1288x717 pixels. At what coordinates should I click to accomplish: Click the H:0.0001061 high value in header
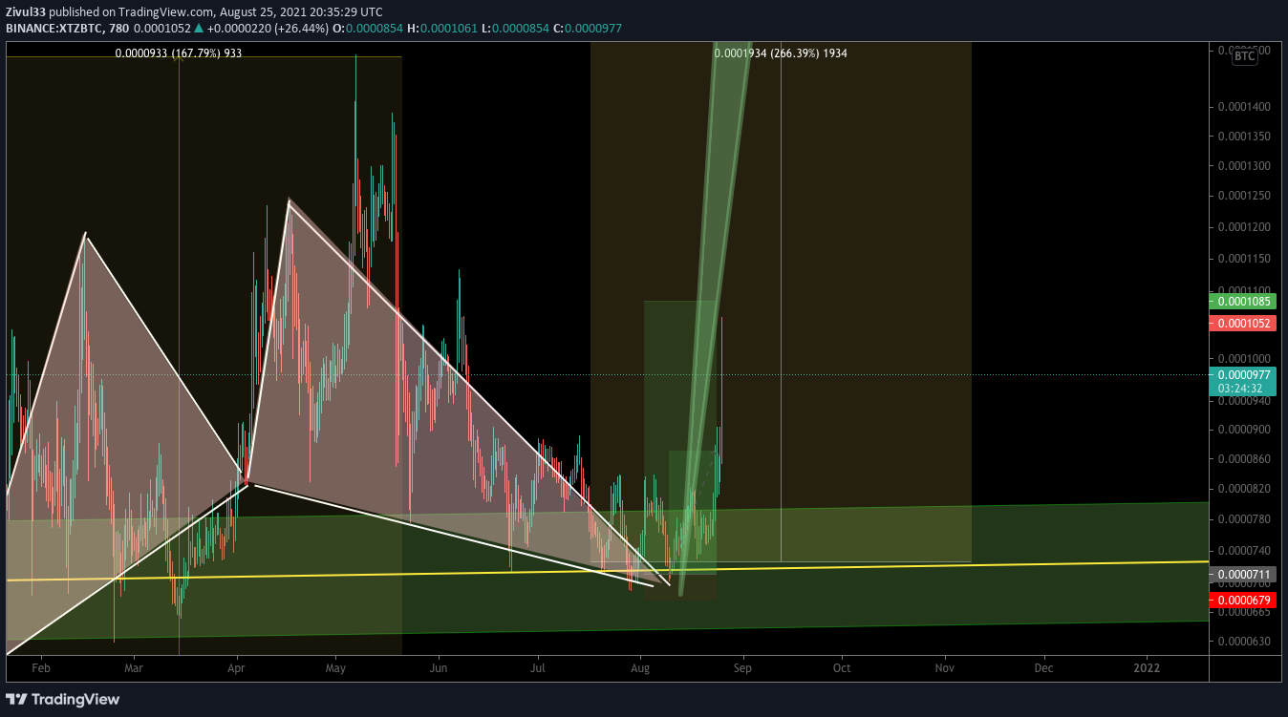point(441,29)
